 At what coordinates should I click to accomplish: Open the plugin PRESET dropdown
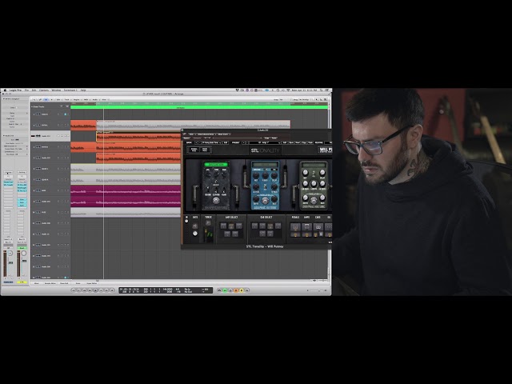tap(265, 142)
